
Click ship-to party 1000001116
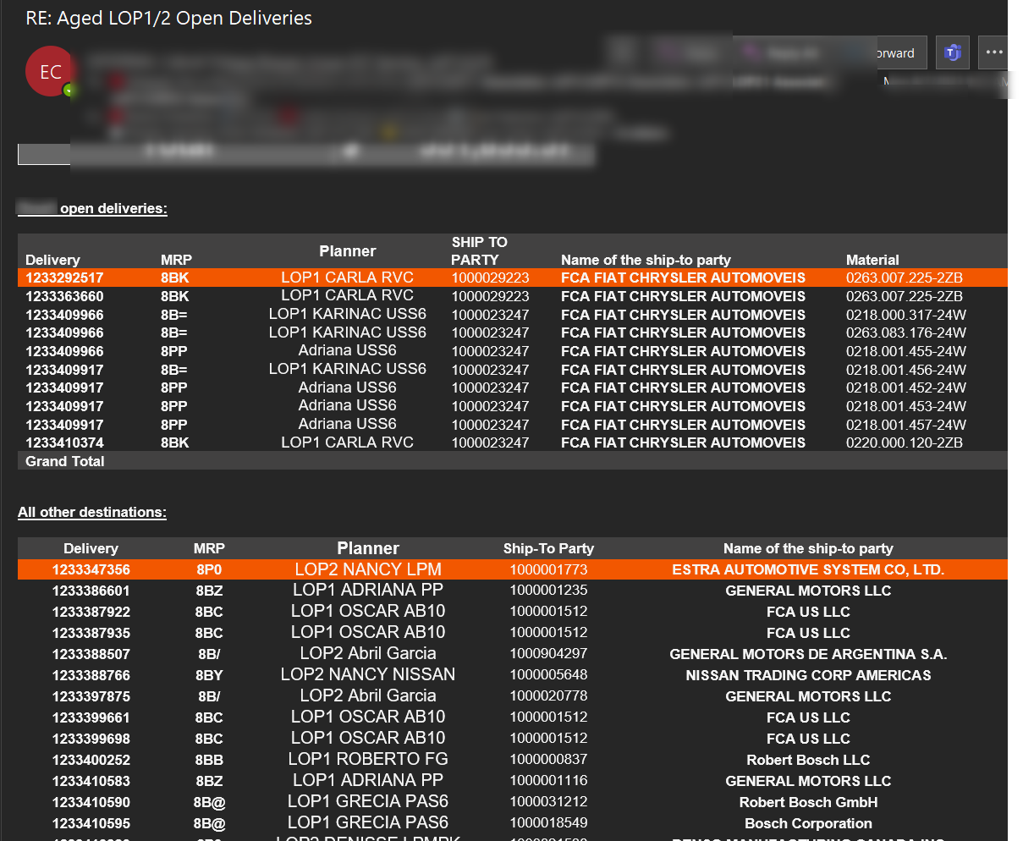(548, 781)
